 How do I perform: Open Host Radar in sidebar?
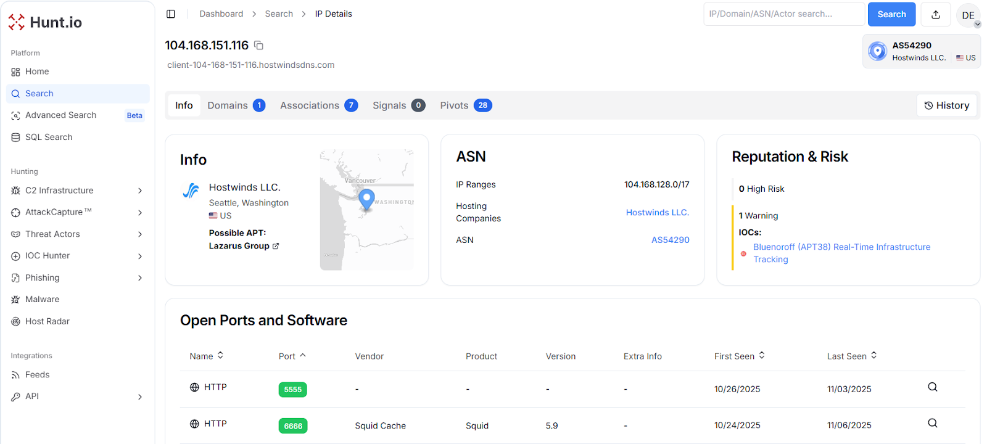tap(47, 321)
